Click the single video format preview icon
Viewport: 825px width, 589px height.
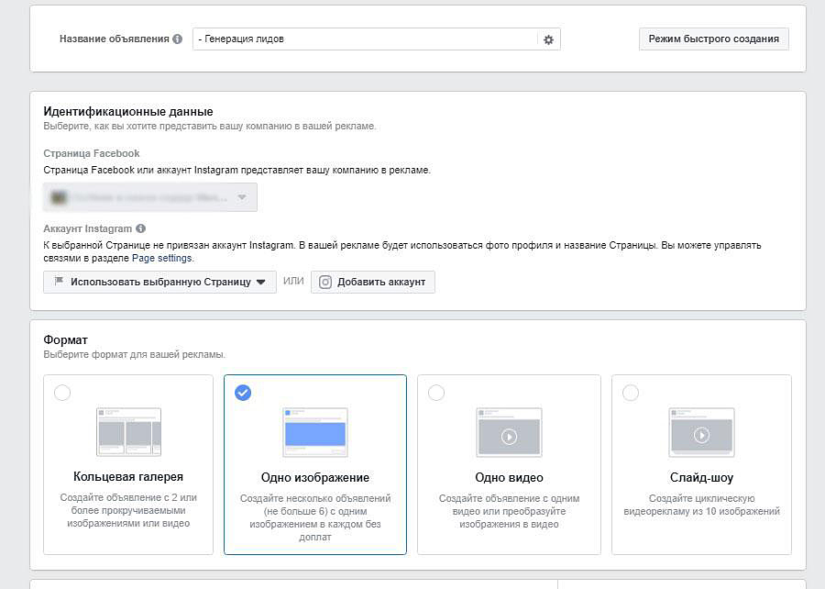pos(509,432)
